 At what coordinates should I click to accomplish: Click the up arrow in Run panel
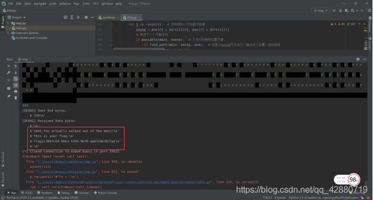(16, 66)
